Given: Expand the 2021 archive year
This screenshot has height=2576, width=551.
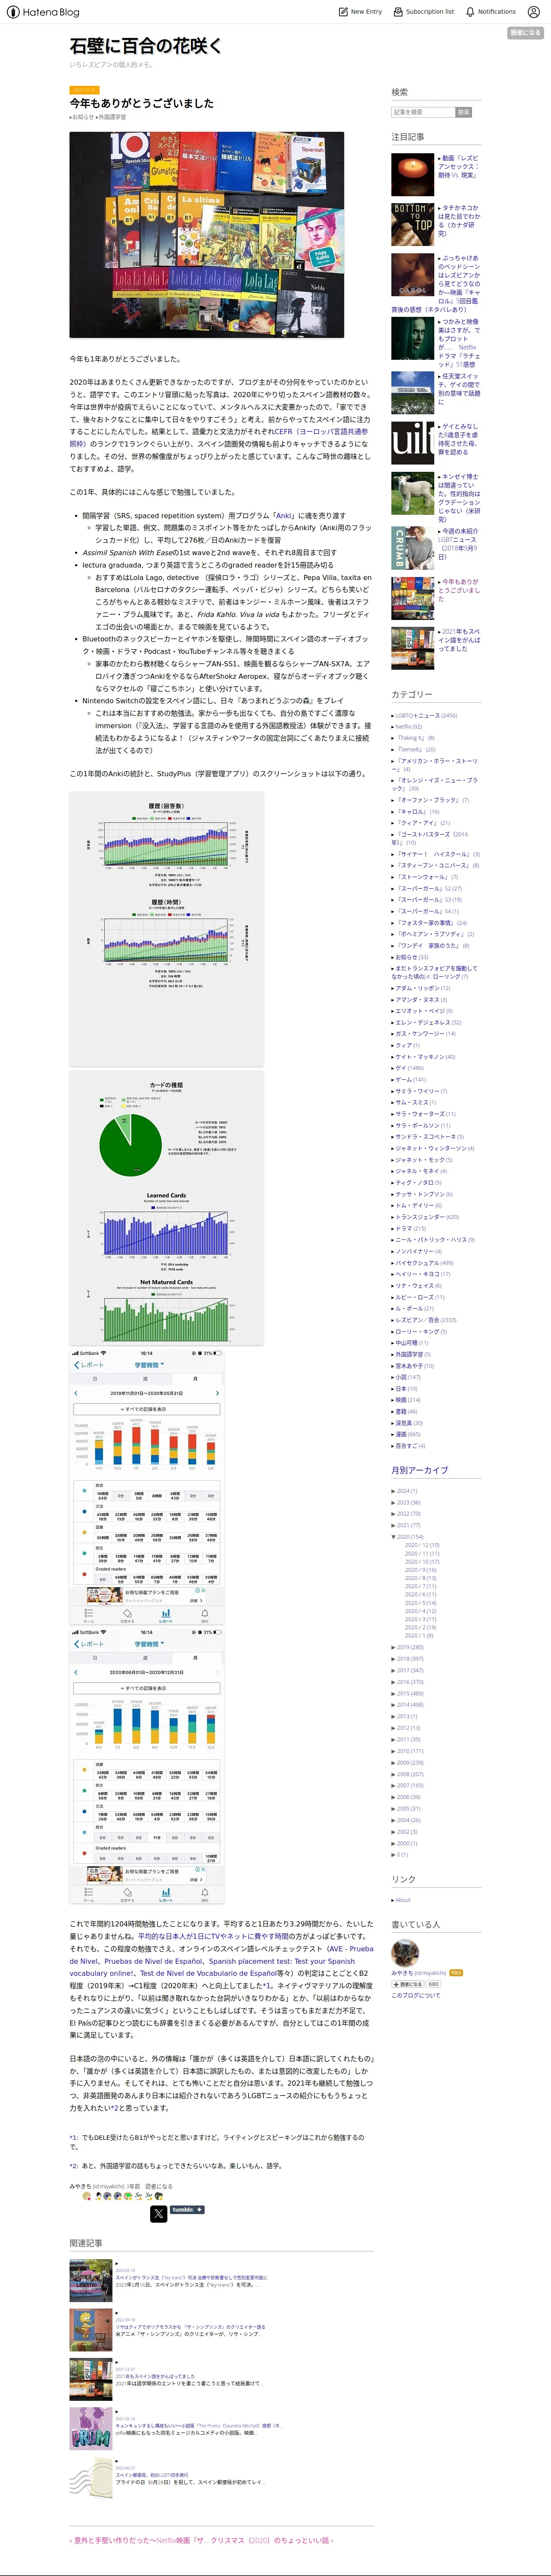Looking at the screenshot, I should point(393,1525).
